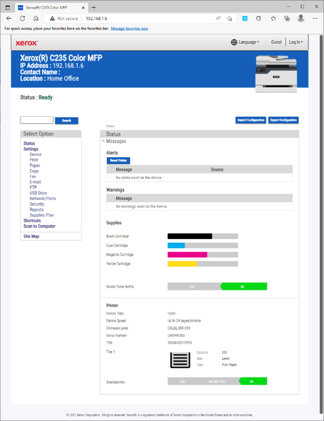
Task: Click Export Configuration button
Action: coord(283,120)
